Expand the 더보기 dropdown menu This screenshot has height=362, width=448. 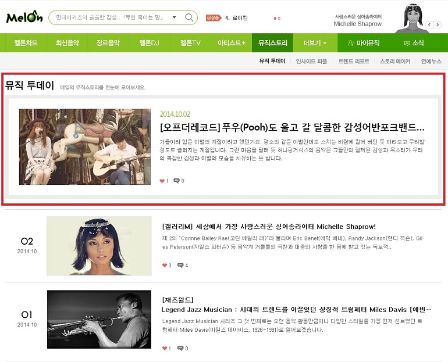(x=315, y=43)
